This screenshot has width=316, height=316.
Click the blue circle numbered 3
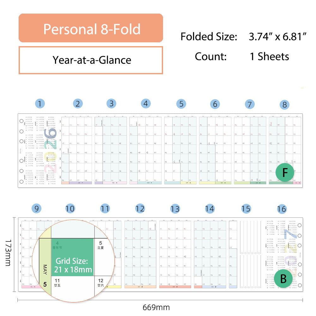pyautogui.click(x=111, y=103)
